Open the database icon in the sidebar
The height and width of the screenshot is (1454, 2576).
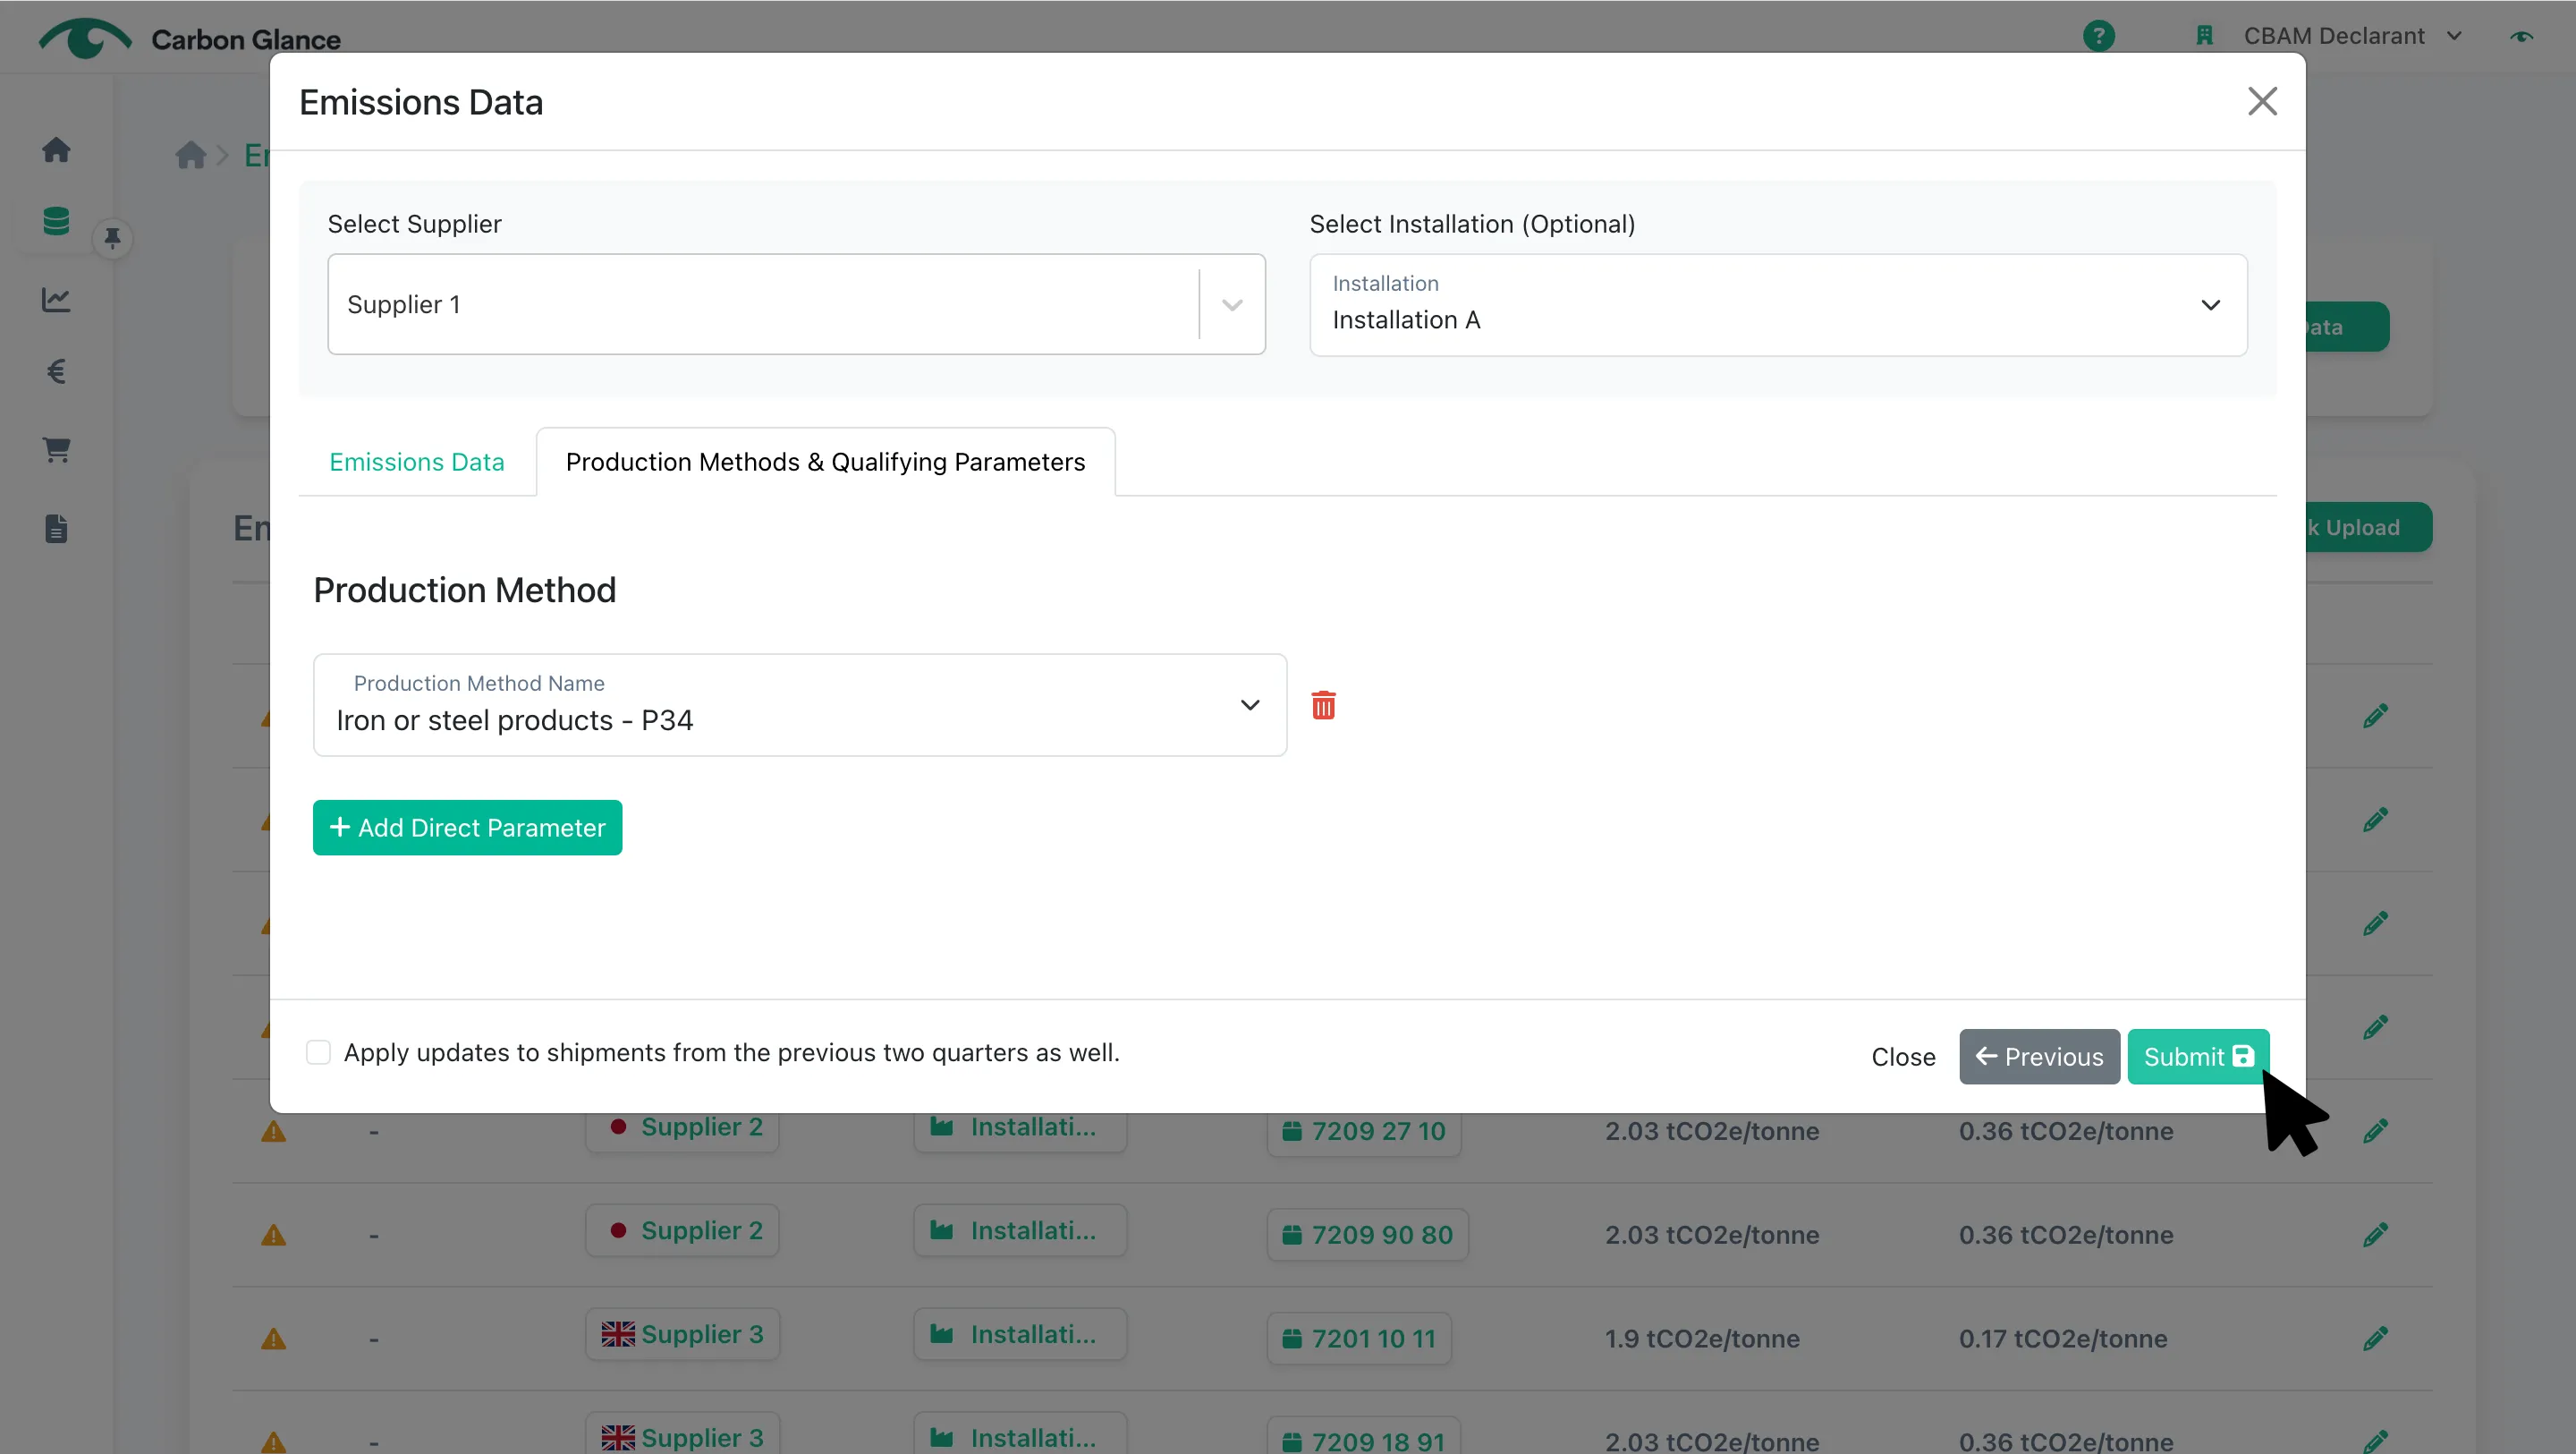56,221
